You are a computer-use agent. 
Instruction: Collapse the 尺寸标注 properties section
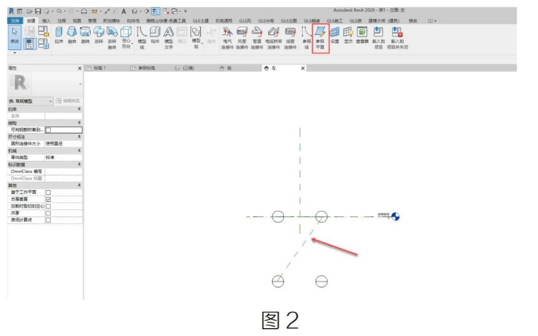click(79, 137)
